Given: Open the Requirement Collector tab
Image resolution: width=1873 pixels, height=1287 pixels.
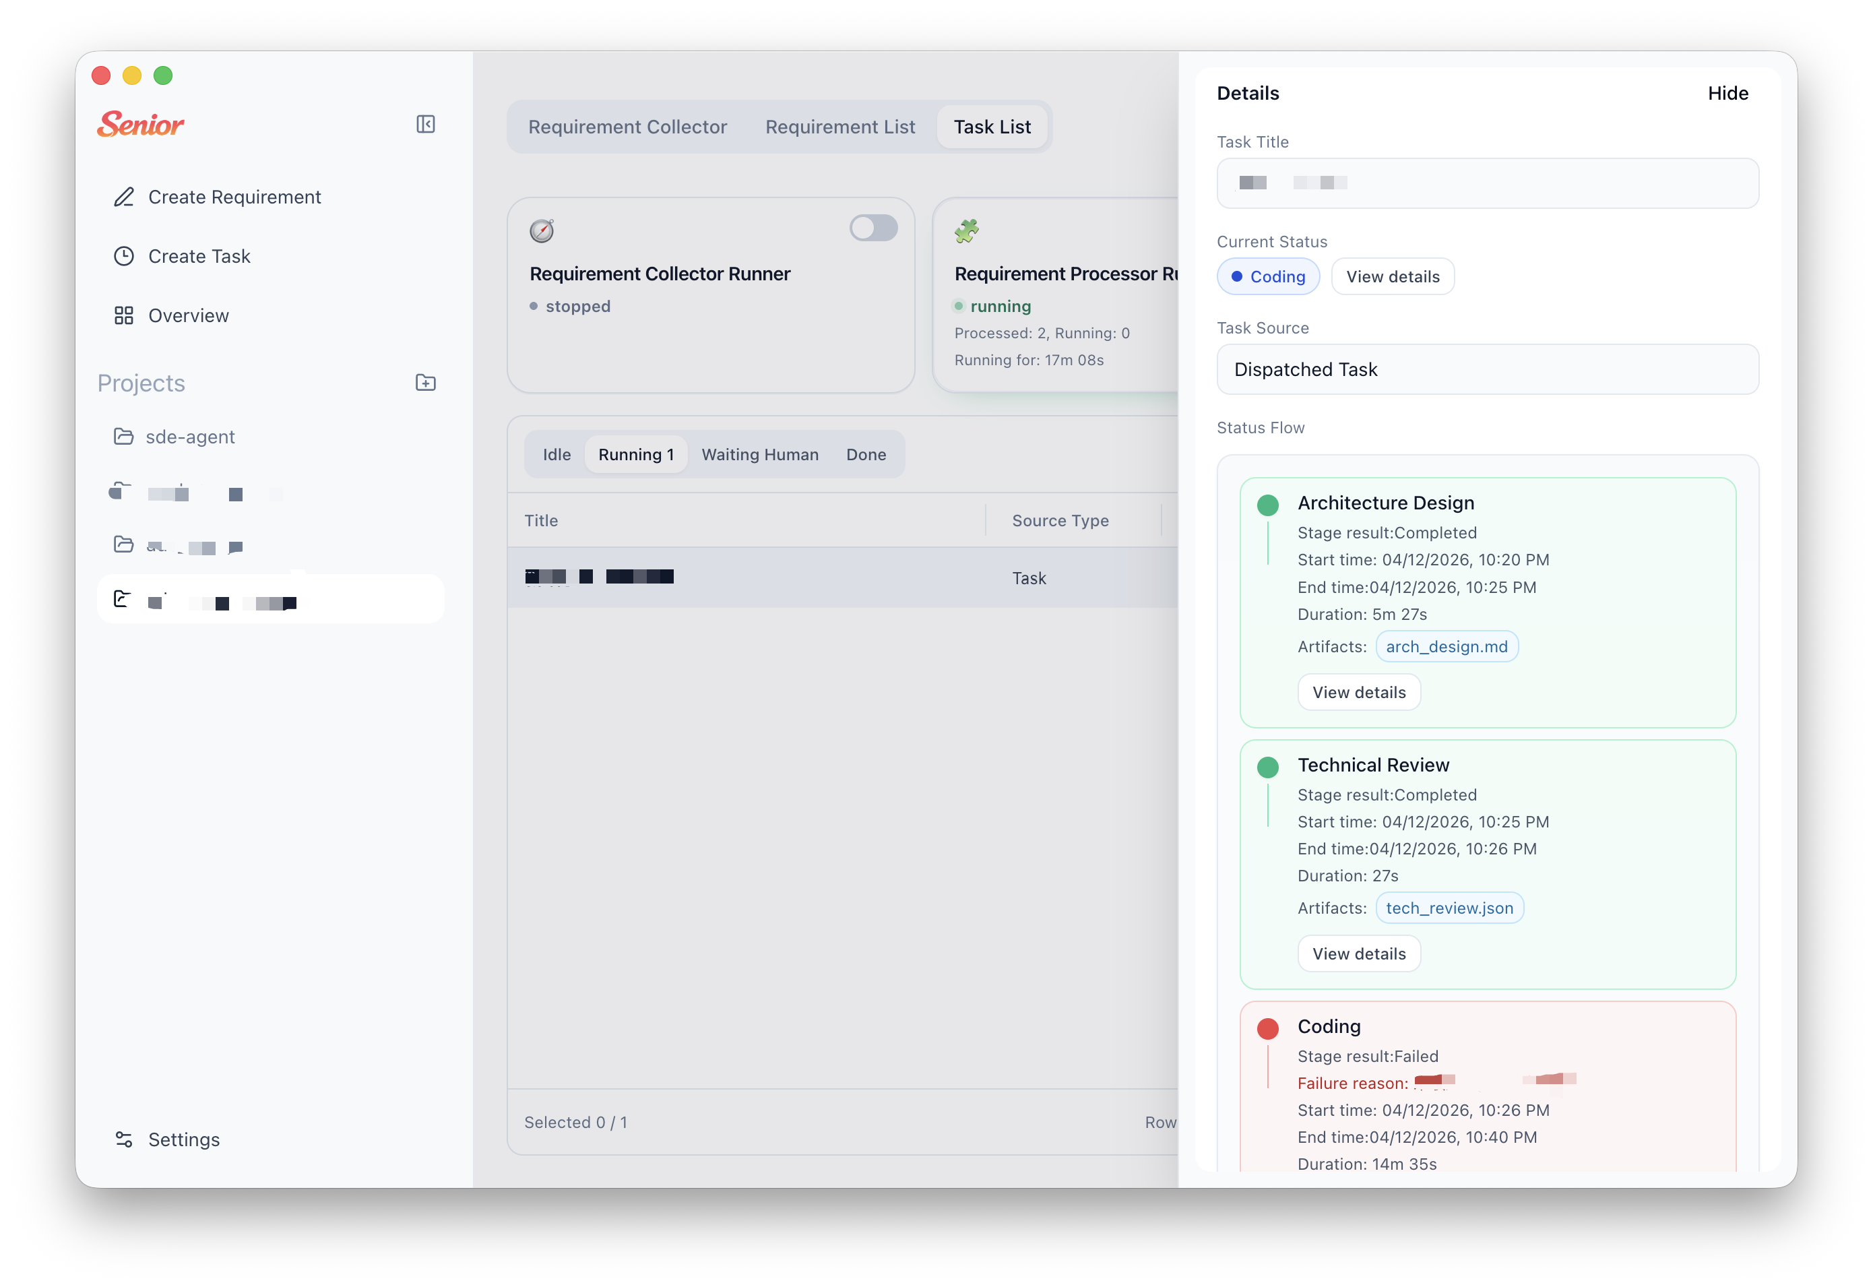Looking at the screenshot, I should [x=627, y=127].
